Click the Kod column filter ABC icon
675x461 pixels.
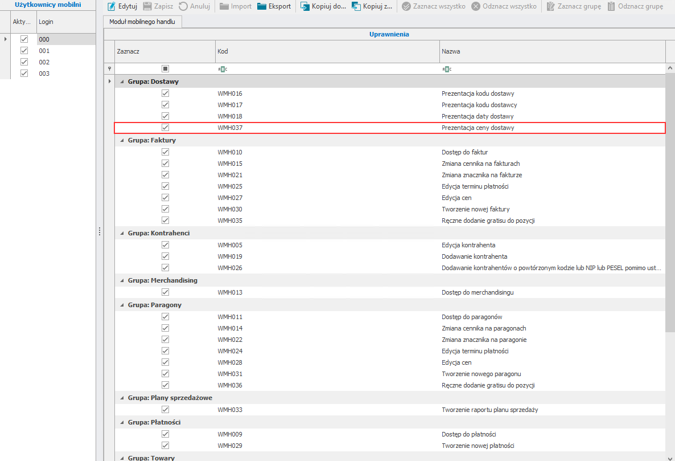click(x=223, y=69)
